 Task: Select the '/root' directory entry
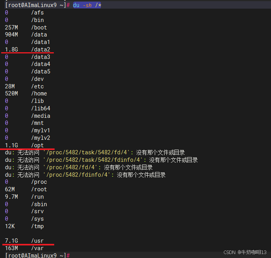click(x=39, y=189)
